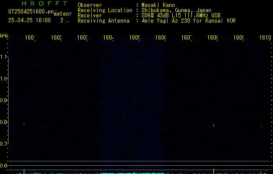Click the meteor echo near time 1608
273x174 pixels.
point(214,125)
